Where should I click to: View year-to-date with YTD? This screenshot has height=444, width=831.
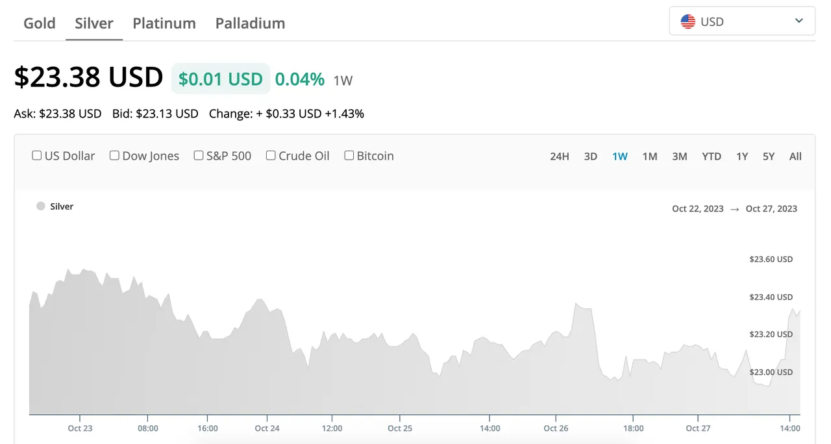point(712,156)
